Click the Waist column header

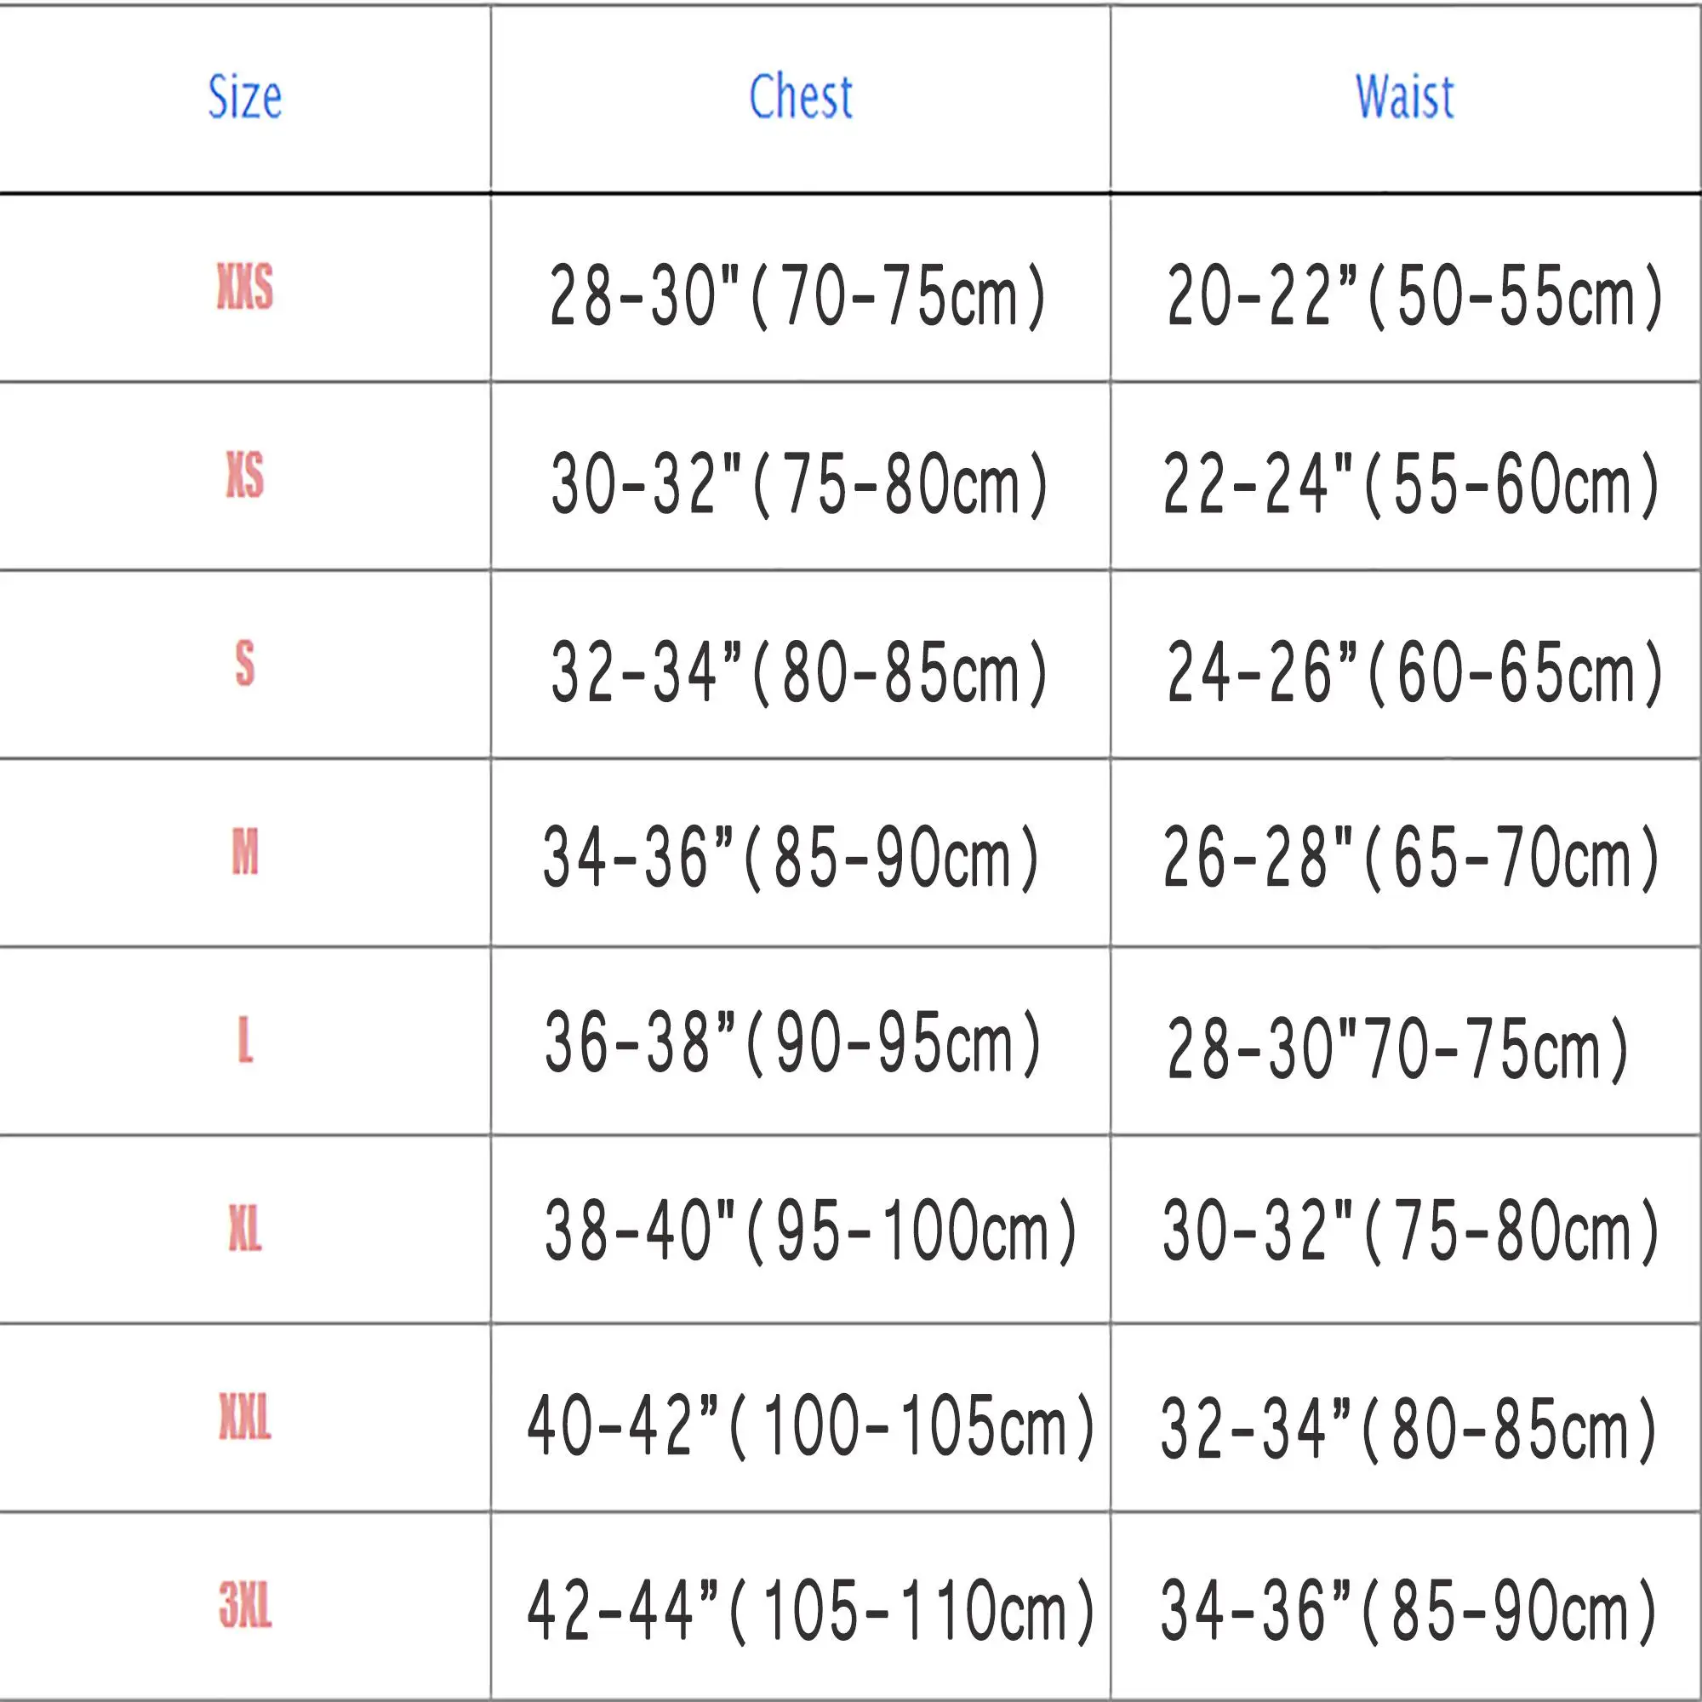pos(1404,96)
